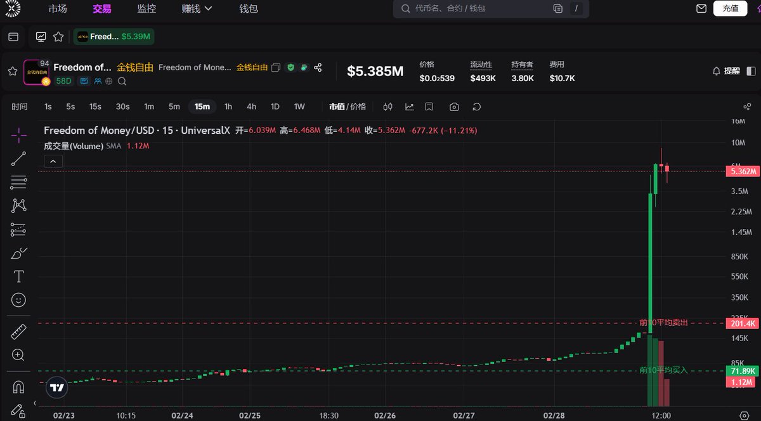Select the 1h timeframe
This screenshot has height=421, width=761.
[x=228, y=107]
